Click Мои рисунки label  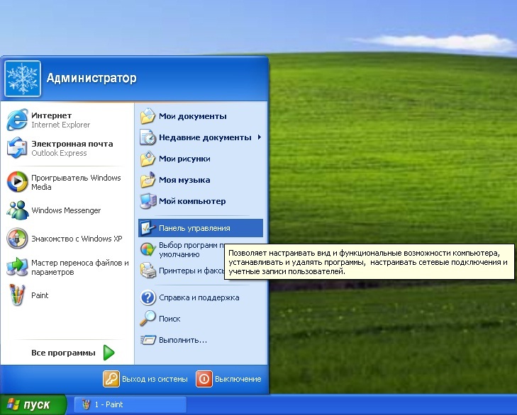[184, 159]
